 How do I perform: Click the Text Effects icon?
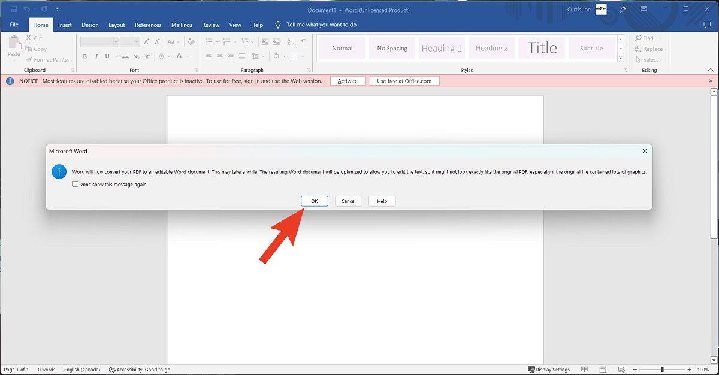[161, 56]
